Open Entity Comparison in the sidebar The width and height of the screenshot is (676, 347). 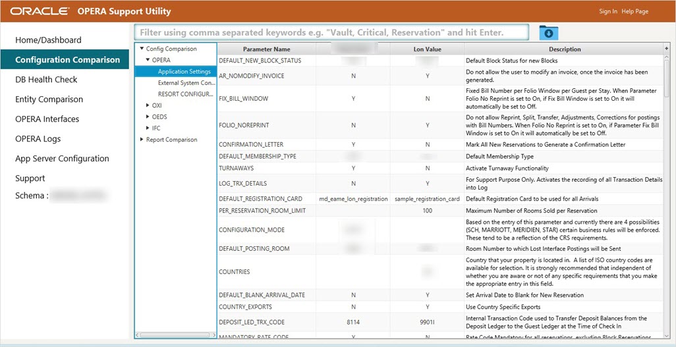tap(49, 99)
